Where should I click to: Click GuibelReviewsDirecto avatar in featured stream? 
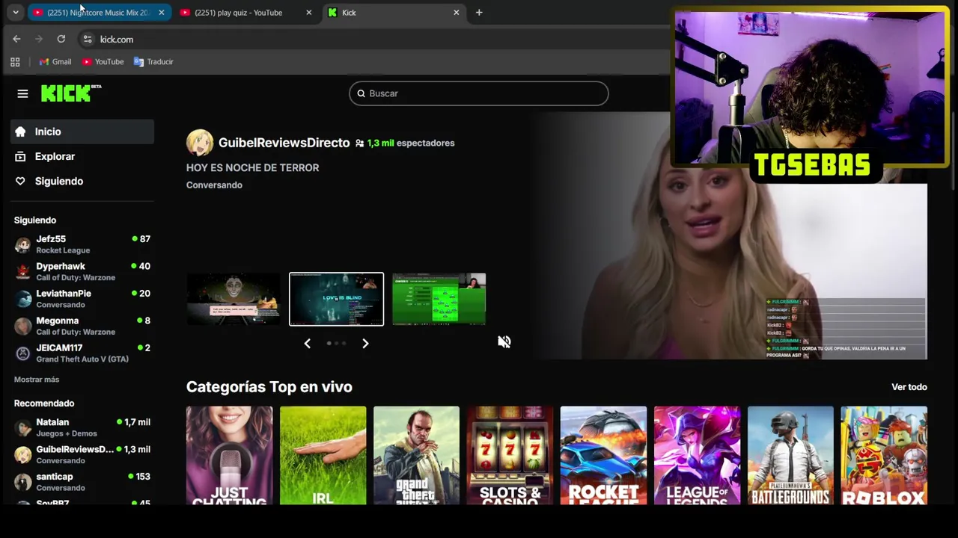pos(200,143)
